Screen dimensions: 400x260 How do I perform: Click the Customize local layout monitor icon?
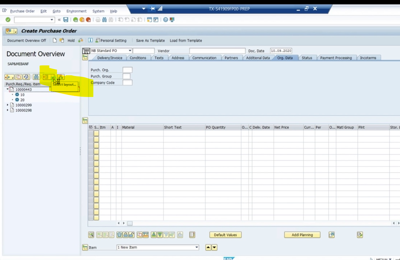click(x=172, y=19)
